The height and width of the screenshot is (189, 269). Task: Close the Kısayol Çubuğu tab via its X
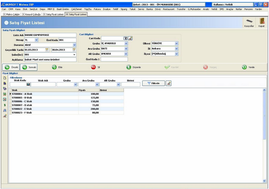click(23, 14)
